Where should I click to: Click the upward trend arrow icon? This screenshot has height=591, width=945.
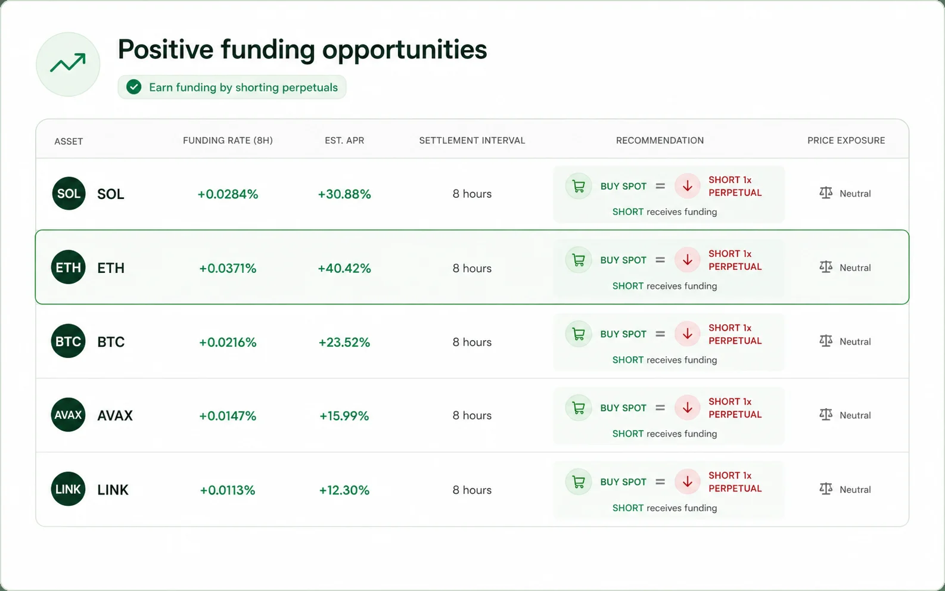68,64
